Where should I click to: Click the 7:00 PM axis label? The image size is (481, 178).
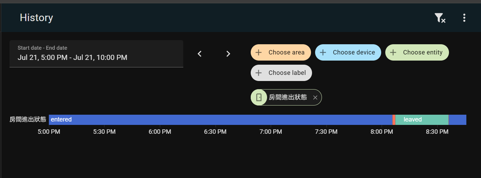271,132
